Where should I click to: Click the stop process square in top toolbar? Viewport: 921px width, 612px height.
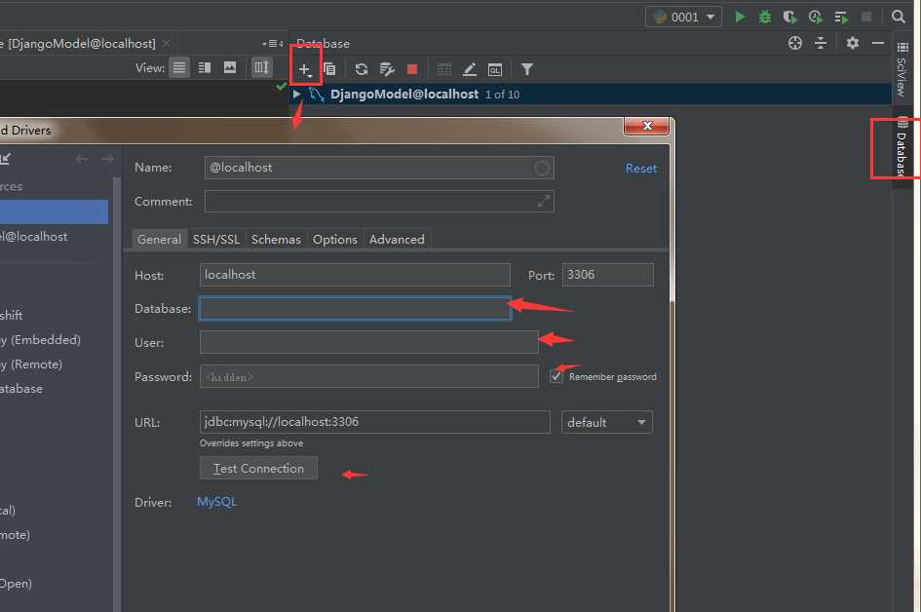coord(866,17)
